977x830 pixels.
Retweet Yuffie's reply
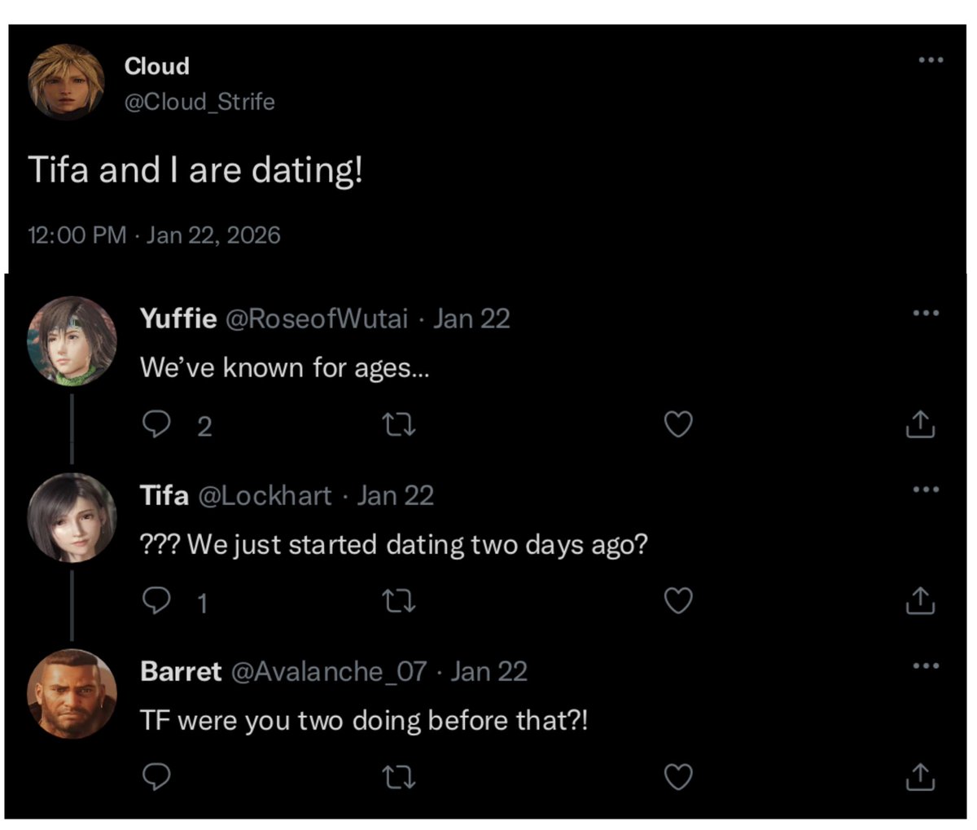pyautogui.click(x=399, y=424)
